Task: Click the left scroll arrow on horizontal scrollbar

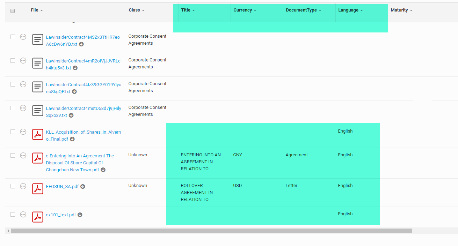Action: click(8, 231)
